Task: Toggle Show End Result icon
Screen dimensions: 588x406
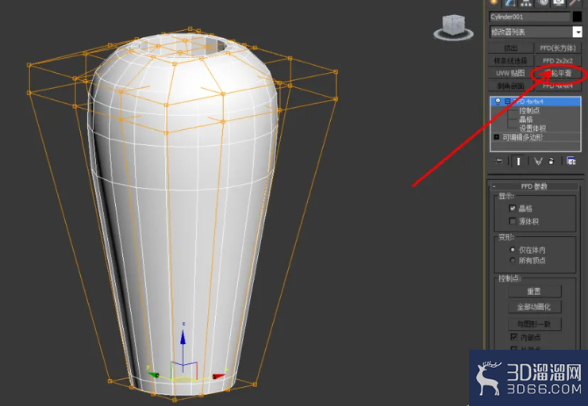Action: pyautogui.click(x=518, y=161)
